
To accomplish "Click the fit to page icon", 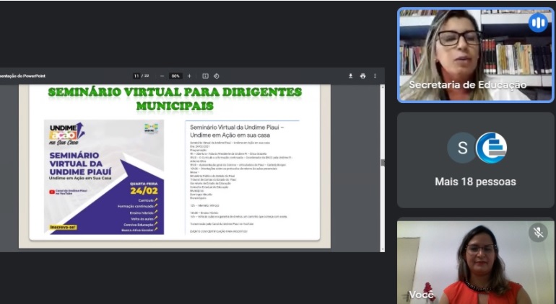I will pyautogui.click(x=206, y=76).
